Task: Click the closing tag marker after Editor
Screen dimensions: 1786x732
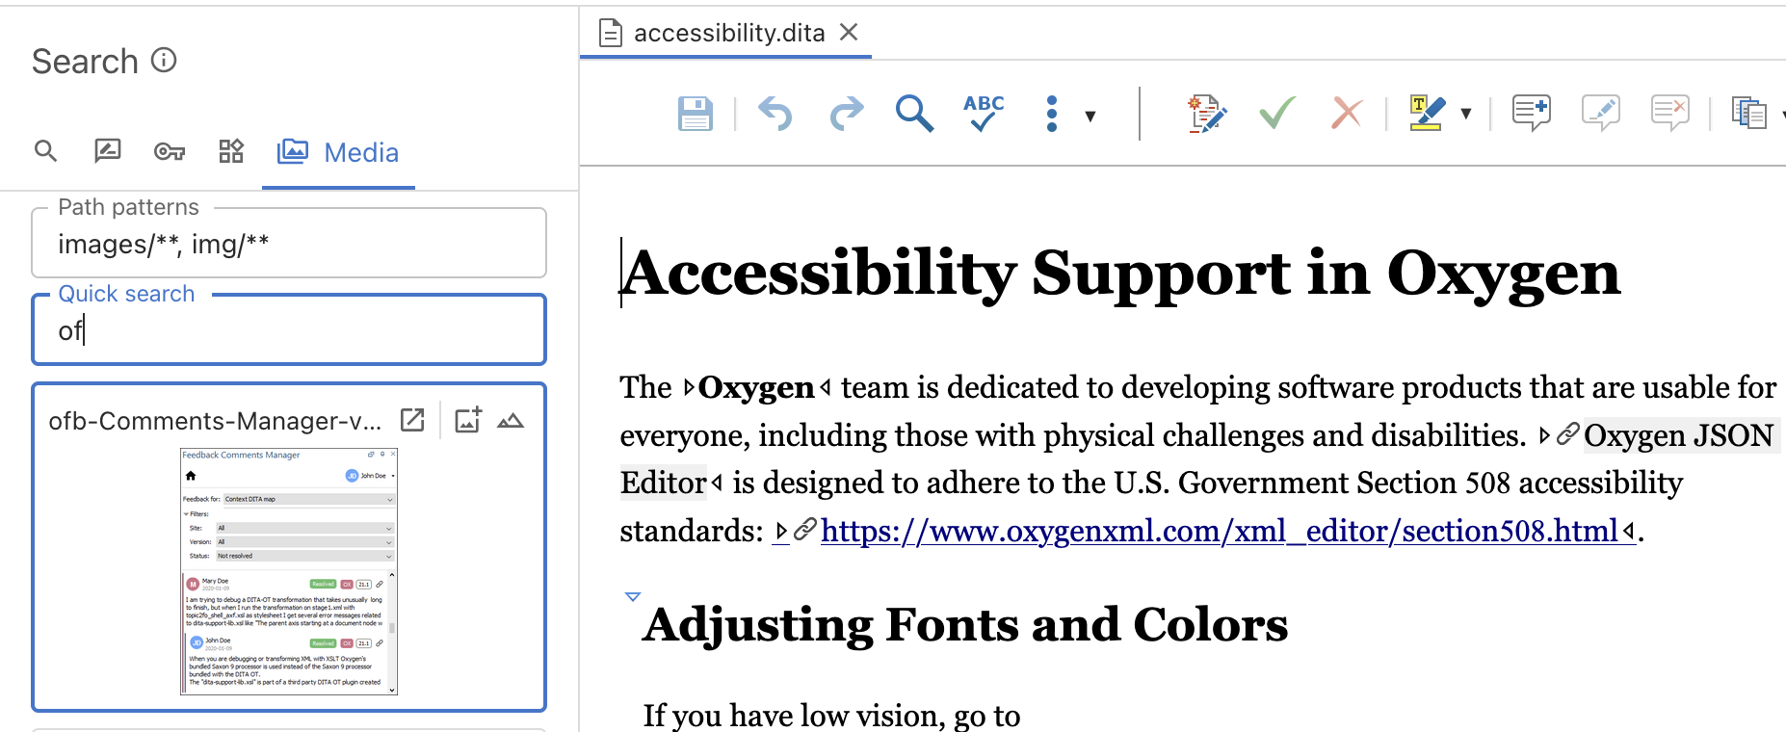Action: (717, 483)
